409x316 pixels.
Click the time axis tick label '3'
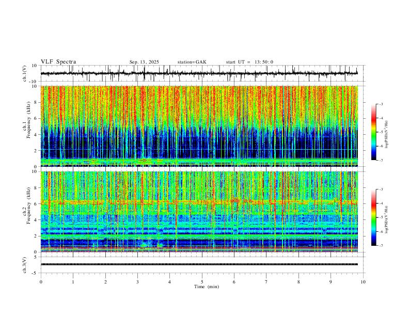pos(137,282)
